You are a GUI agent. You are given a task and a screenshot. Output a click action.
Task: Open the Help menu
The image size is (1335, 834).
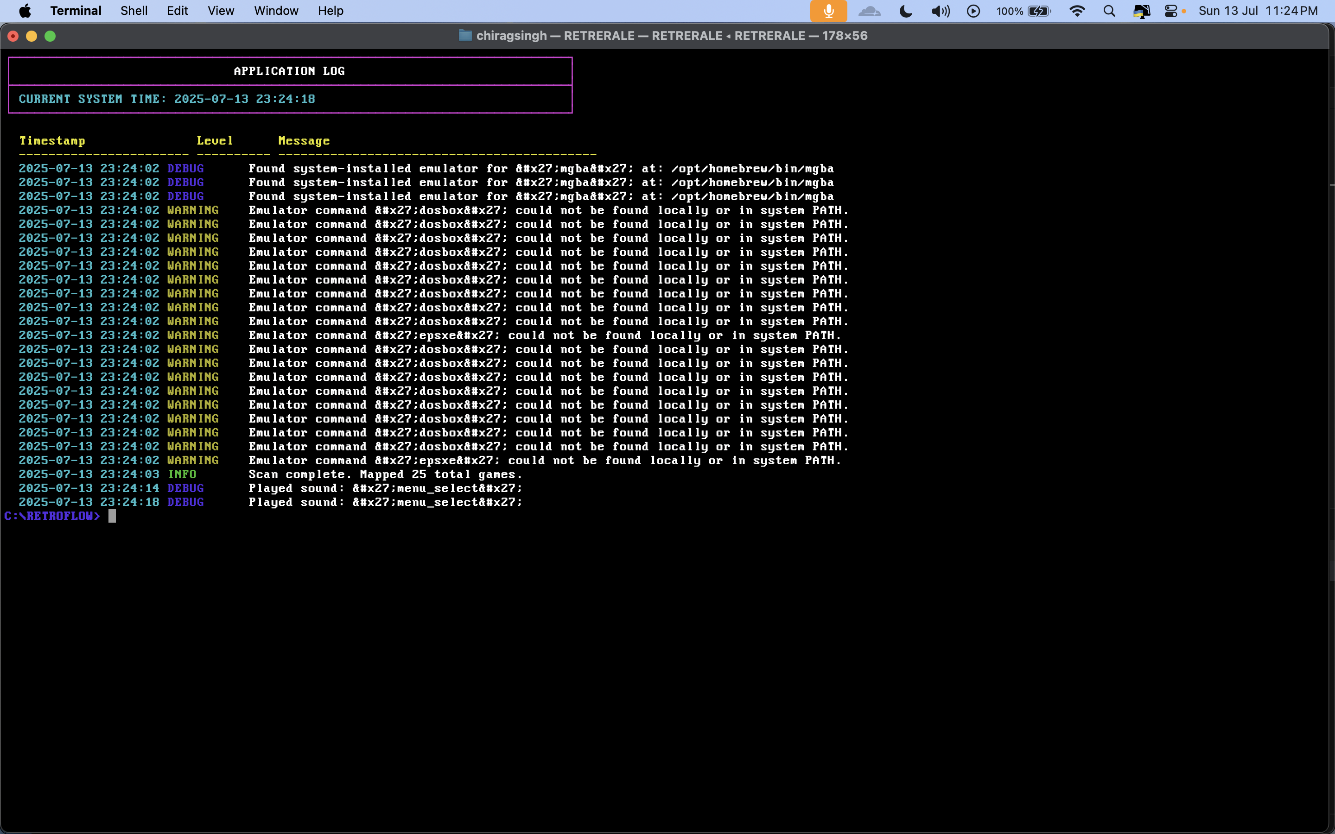[x=331, y=11]
